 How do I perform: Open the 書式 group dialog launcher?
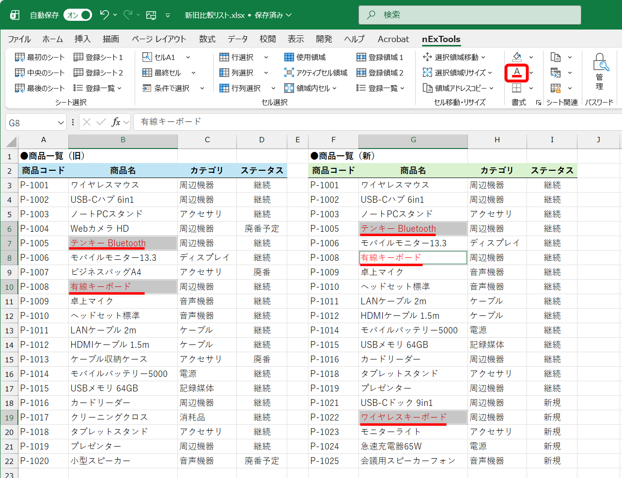(x=538, y=103)
